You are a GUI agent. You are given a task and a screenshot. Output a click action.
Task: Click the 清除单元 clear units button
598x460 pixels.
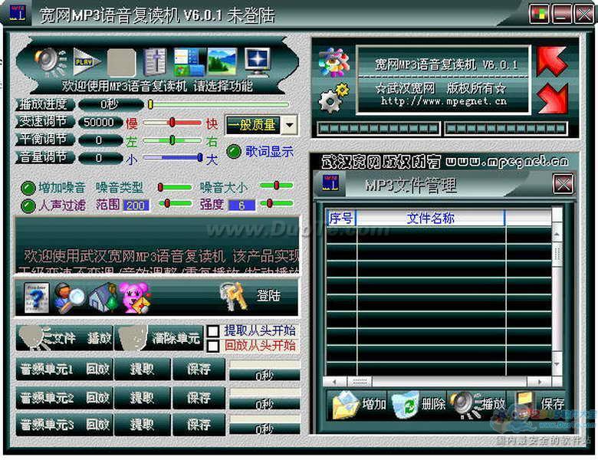(159, 338)
